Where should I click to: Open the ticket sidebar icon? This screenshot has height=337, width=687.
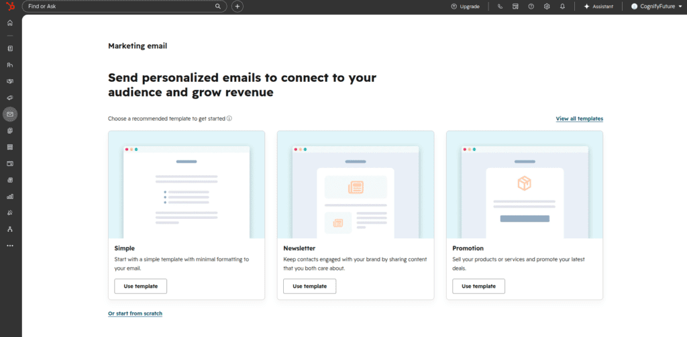pos(10,98)
